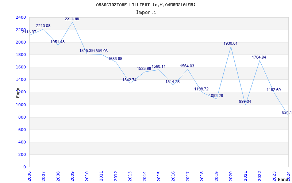Click data label 1951.48
The width and height of the screenshot is (292, 183).
[58, 42]
